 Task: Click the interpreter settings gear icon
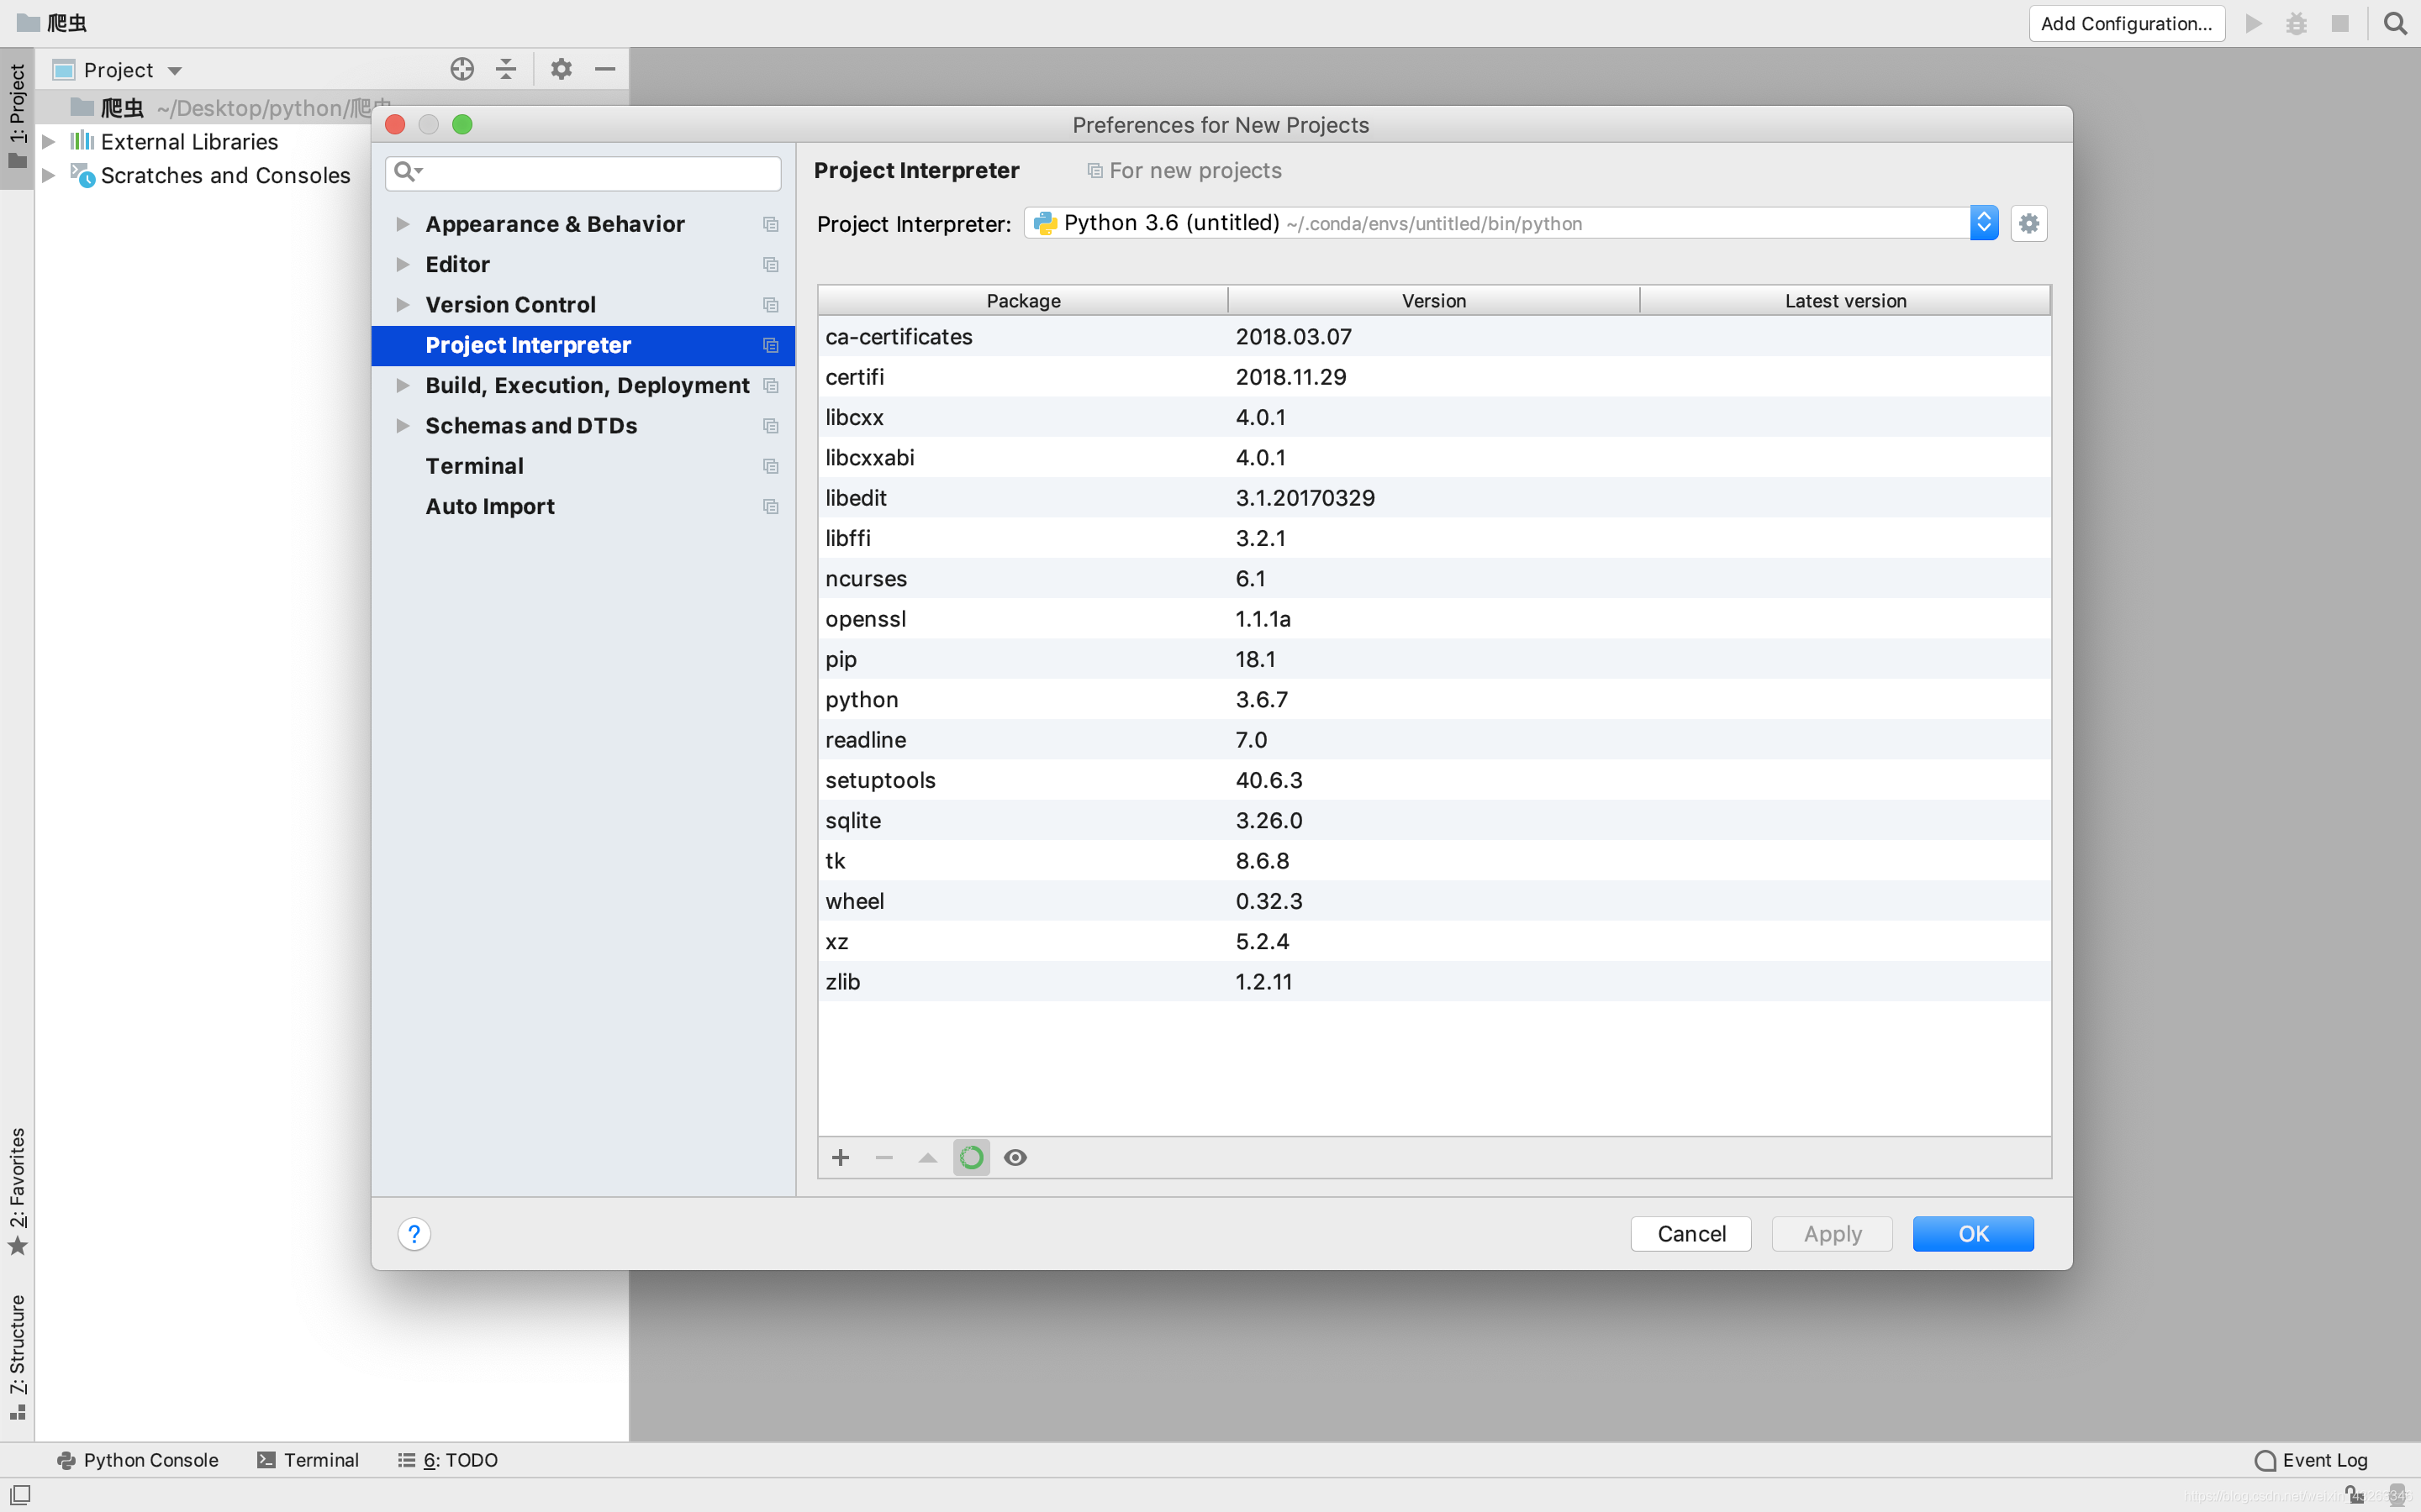tap(2027, 223)
